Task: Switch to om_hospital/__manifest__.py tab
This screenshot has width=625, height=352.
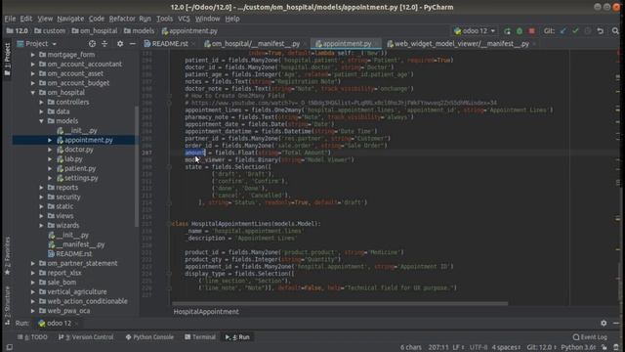Action: point(255,44)
